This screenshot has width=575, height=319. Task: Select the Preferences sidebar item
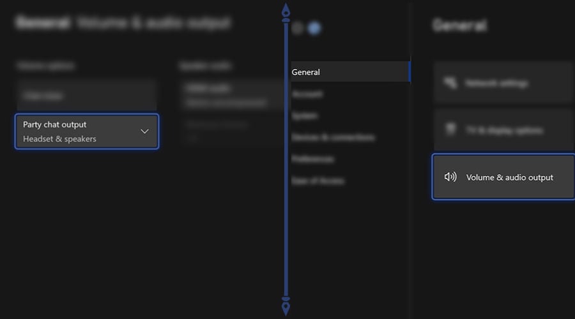pos(312,159)
